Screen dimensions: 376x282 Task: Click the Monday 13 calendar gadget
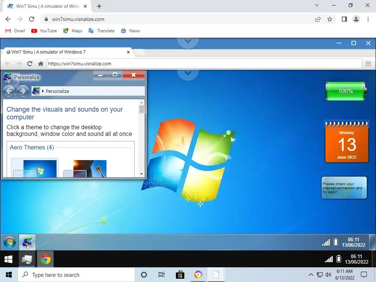[x=347, y=141]
